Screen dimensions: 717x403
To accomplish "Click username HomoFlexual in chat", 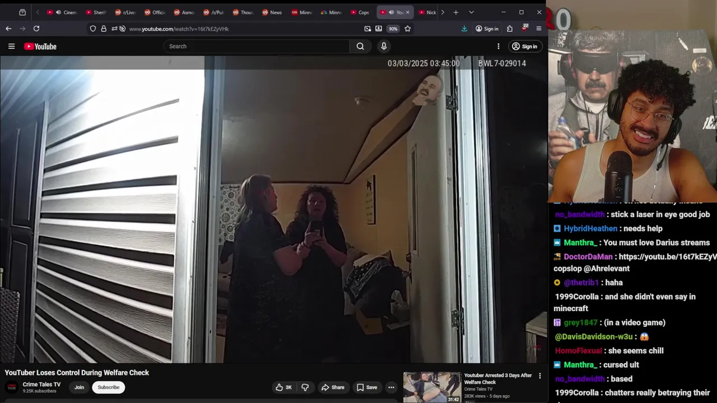I will (x=579, y=351).
